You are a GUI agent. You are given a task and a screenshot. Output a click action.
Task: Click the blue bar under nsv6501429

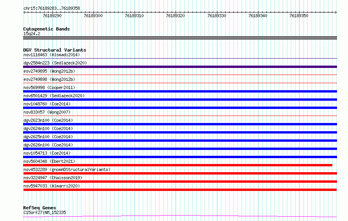180,100
